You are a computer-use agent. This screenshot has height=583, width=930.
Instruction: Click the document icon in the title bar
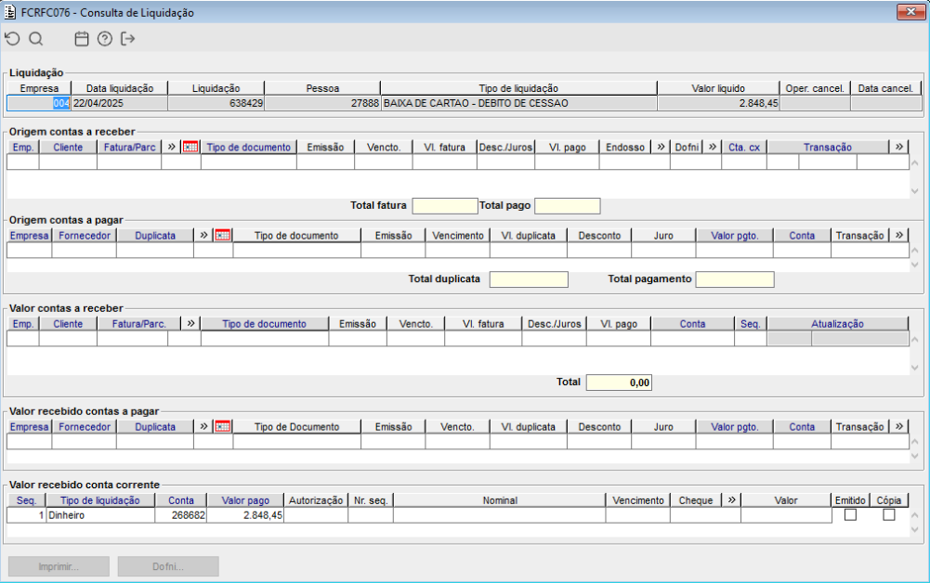[10, 12]
